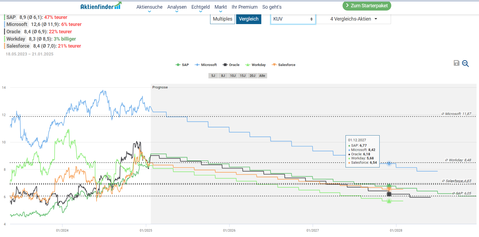
Task: Open the Echtgeld menu
Action: click(200, 7)
